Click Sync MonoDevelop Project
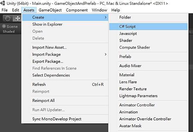This screenshot has width=193, height=132. tap(57, 119)
